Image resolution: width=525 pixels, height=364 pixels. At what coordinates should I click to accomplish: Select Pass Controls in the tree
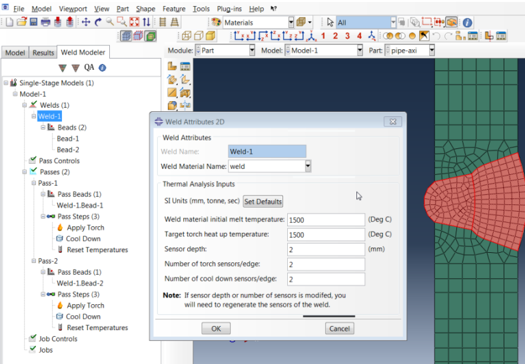pos(59,160)
